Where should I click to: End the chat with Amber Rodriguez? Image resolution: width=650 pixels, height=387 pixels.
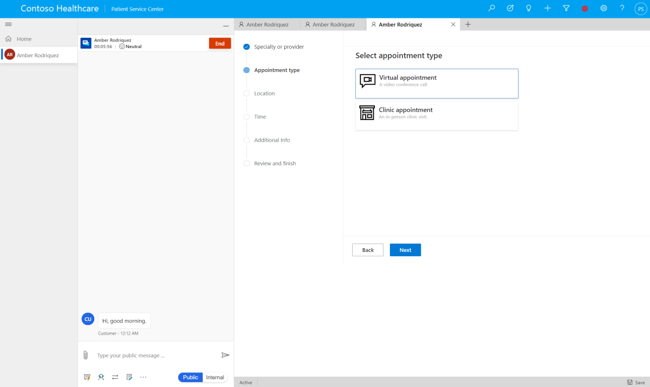pos(220,44)
